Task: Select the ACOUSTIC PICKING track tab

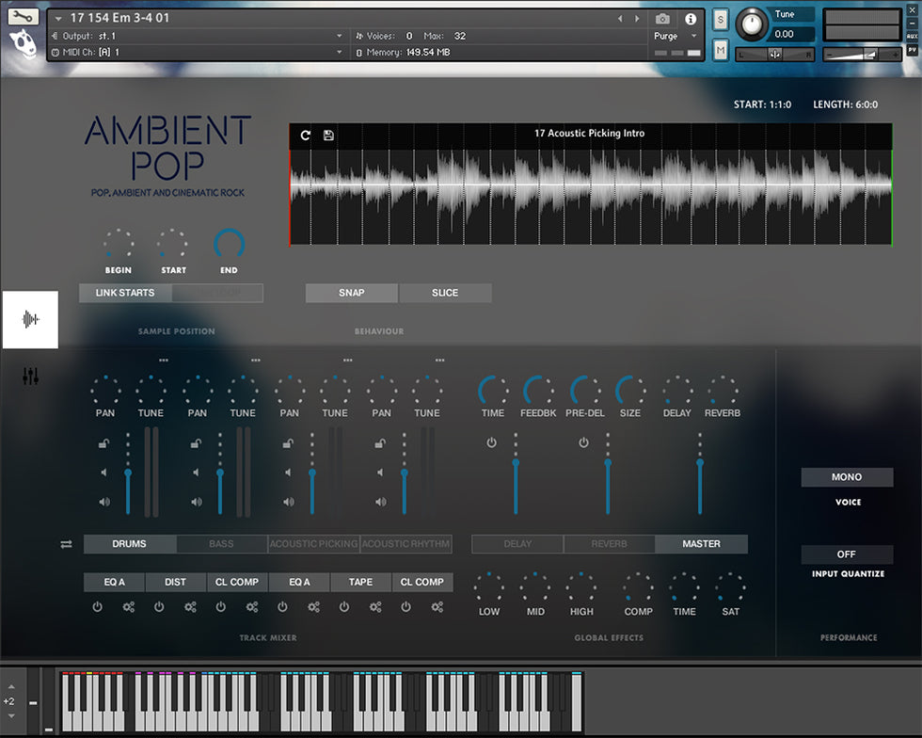Action: pyautogui.click(x=313, y=544)
